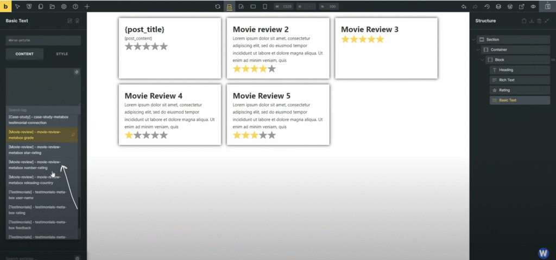Switch to the CONTENT tab
556x260 pixels.
coord(24,54)
